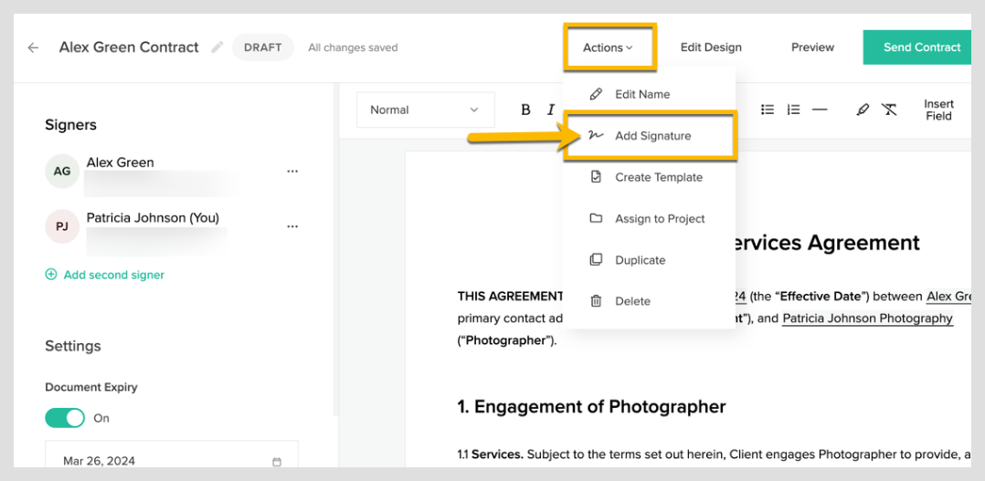Choose Delete from Actions menu
Viewport: 985px width, 481px height.
[x=649, y=301]
